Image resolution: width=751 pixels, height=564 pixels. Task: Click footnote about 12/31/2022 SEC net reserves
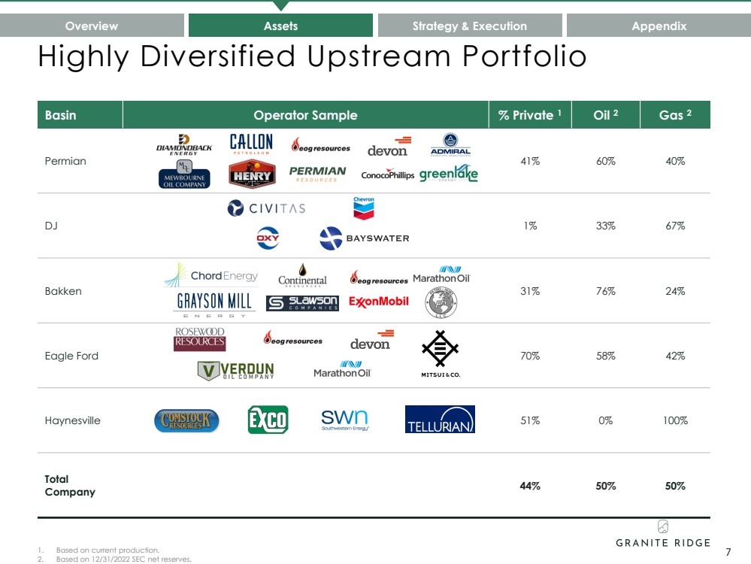click(123, 559)
